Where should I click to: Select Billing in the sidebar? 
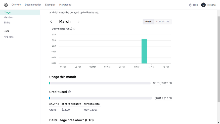7,23
